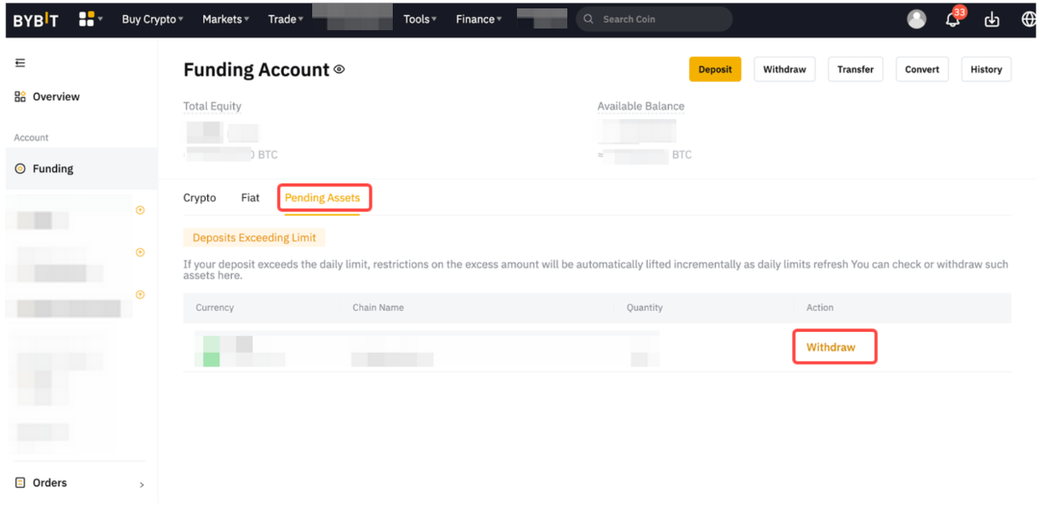The image size is (1044, 513).
Task: Open Overview in the sidebar
Action: [55, 97]
